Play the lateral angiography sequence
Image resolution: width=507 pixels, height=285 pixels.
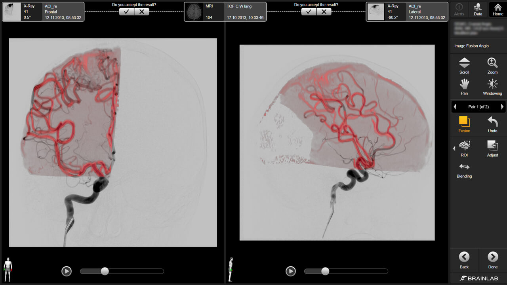point(290,271)
